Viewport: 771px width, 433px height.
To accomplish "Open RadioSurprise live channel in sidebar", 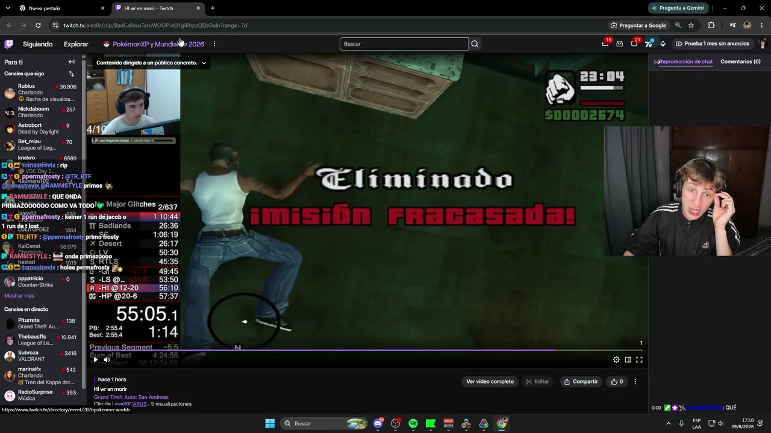I will click(x=41, y=395).
